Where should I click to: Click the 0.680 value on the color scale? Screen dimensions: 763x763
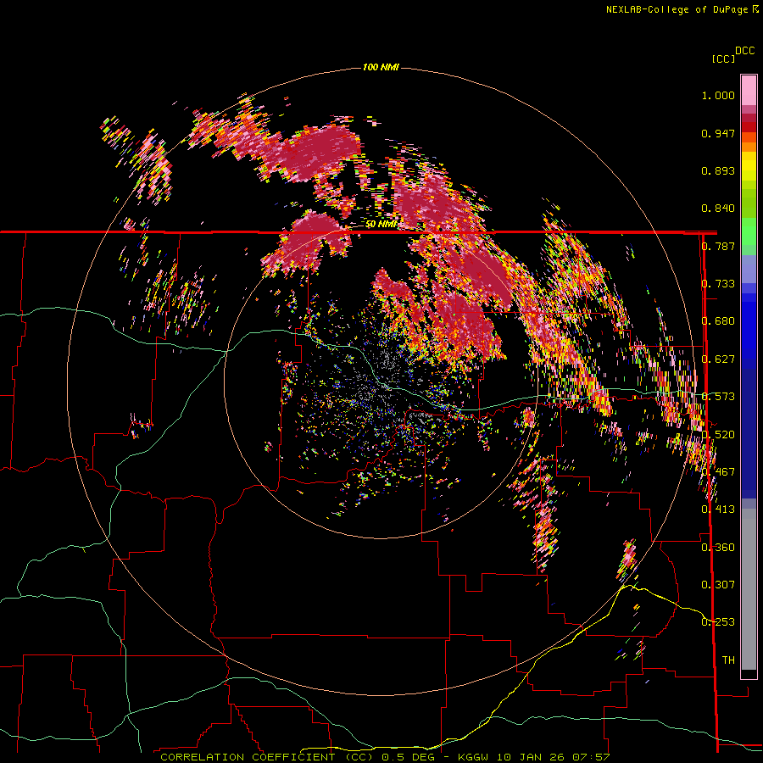(718, 321)
